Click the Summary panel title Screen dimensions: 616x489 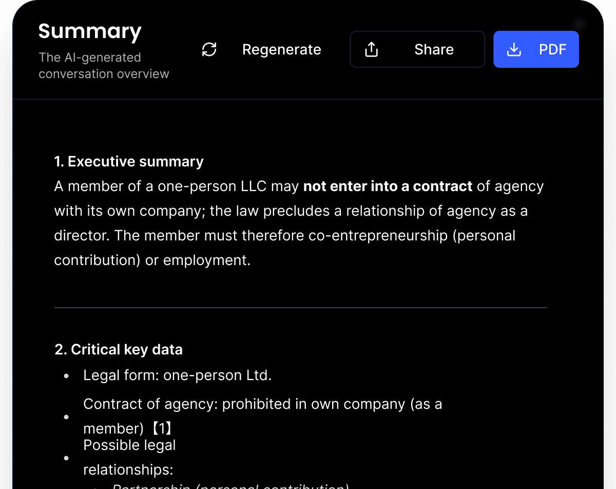coord(90,31)
